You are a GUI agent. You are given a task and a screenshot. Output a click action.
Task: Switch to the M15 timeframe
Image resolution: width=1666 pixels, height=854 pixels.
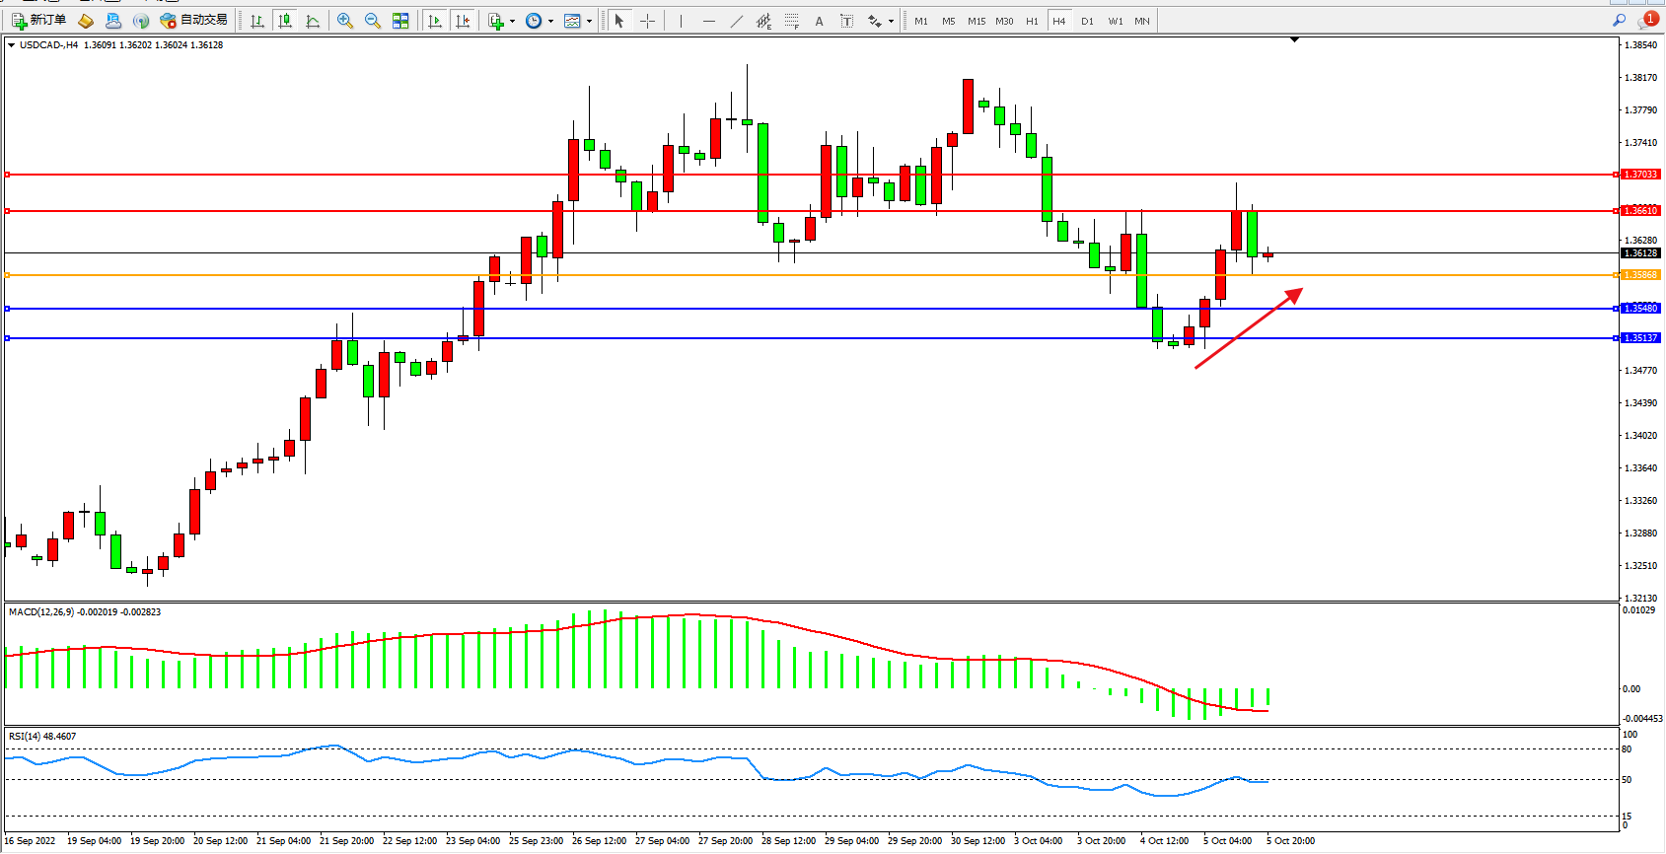tap(977, 21)
